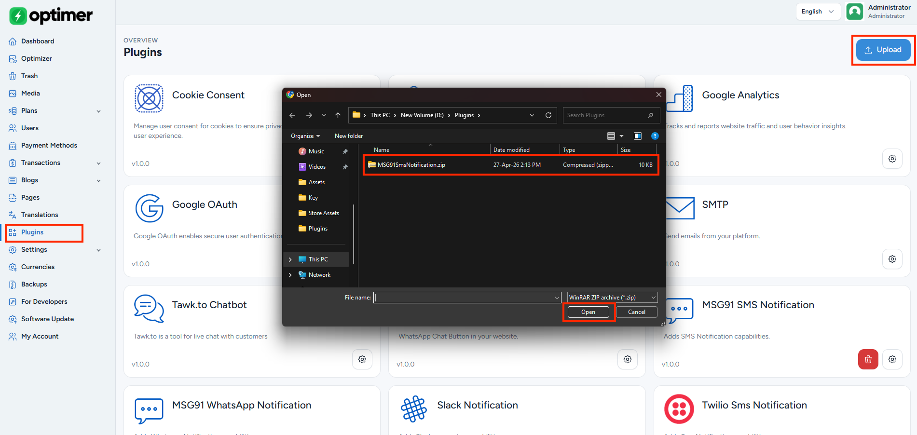The image size is (917, 435).
Task: Cancel the Open file dialog
Action: [637, 312]
